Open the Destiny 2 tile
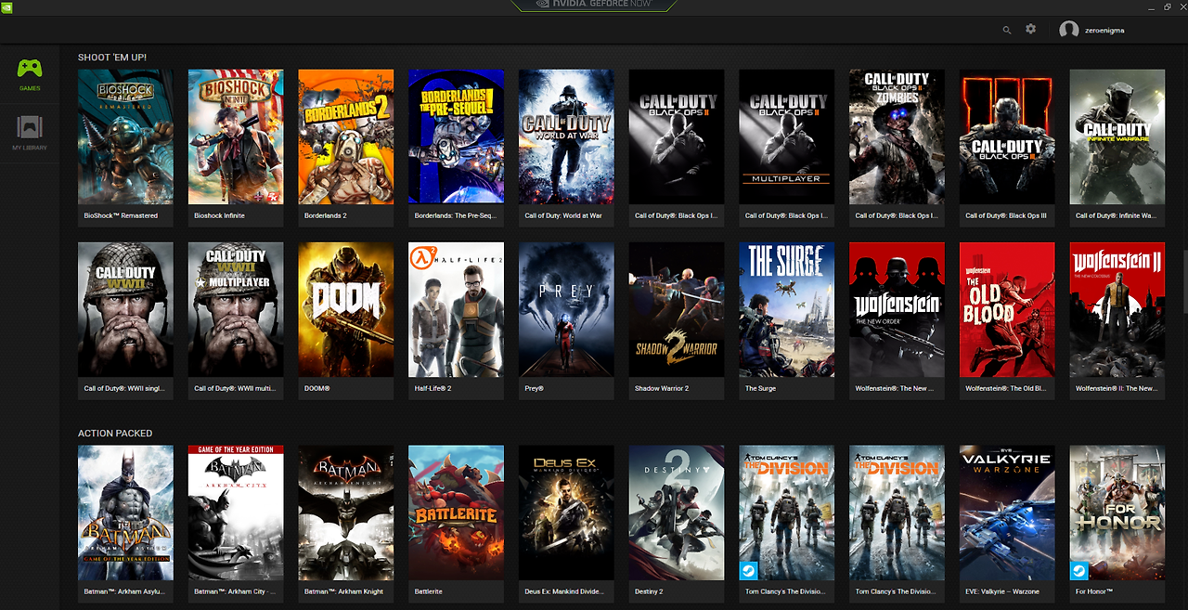This screenshot has width=1188, height=610. click(676, 513)
